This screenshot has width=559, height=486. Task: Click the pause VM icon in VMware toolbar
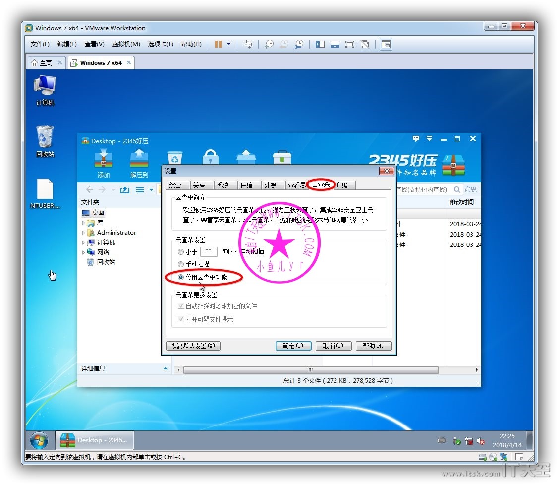218,44
